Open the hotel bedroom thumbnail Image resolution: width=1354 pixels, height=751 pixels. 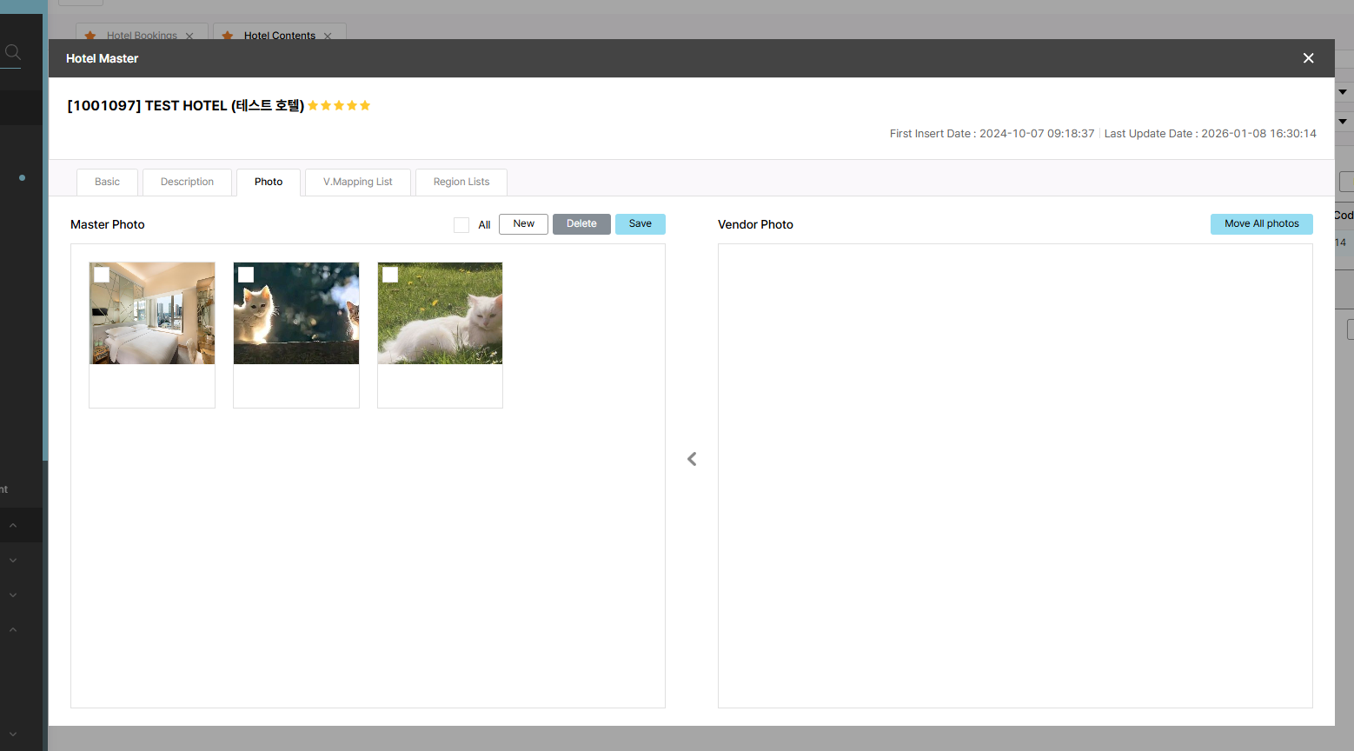click(x=152, y=322)
